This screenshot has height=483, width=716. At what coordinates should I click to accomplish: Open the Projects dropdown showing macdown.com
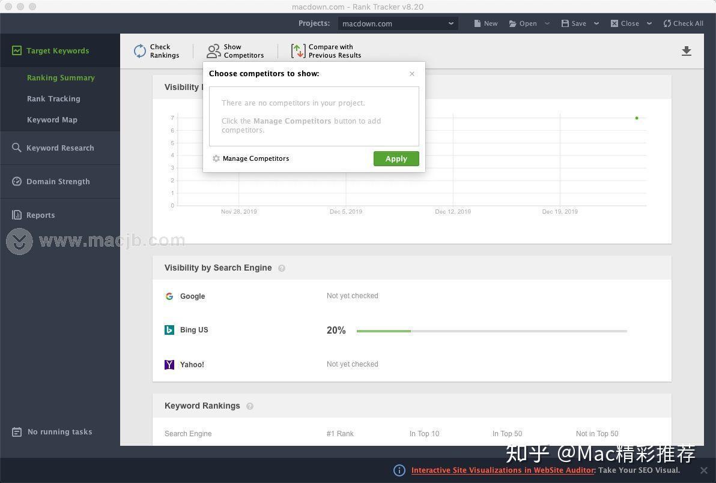point(398,23)
